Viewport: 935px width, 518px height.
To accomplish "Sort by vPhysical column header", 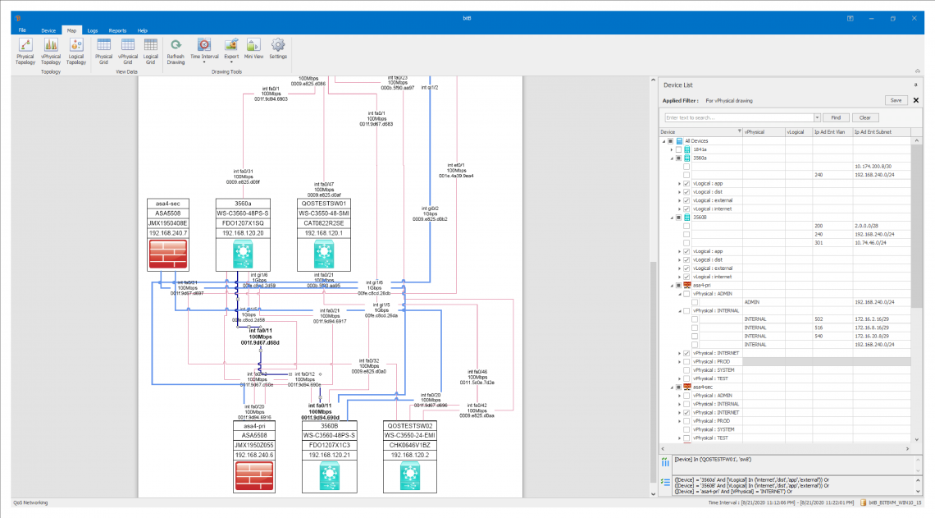I will click(764, 132).
